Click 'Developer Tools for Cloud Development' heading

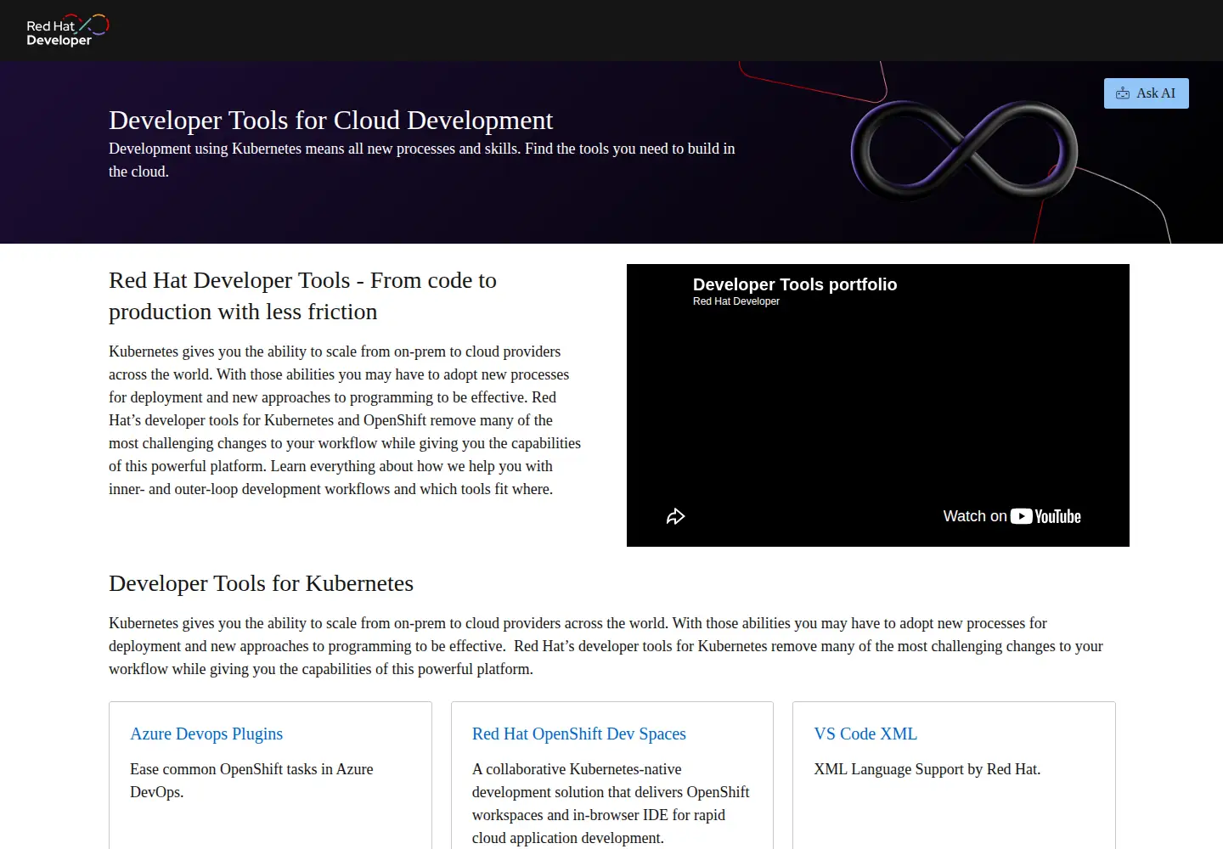(x=330, y=120)
